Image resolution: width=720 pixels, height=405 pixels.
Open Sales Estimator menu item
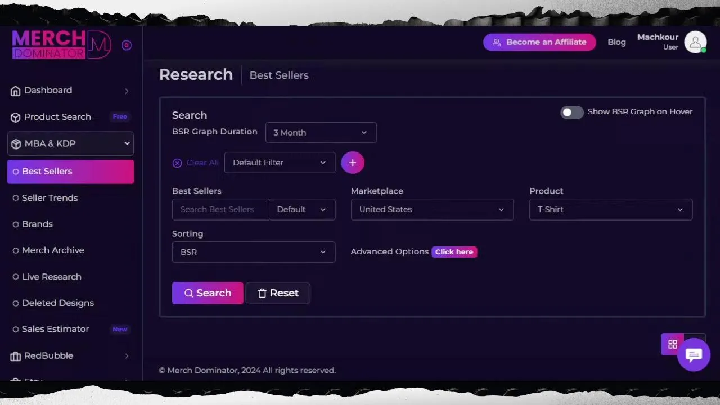point(55,329)
